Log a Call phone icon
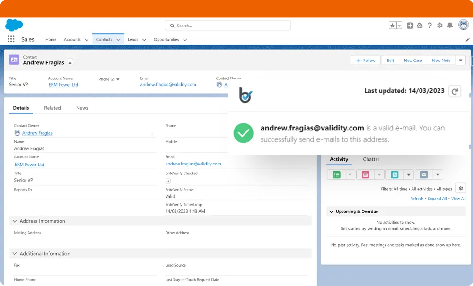 [x=394, y=174]
